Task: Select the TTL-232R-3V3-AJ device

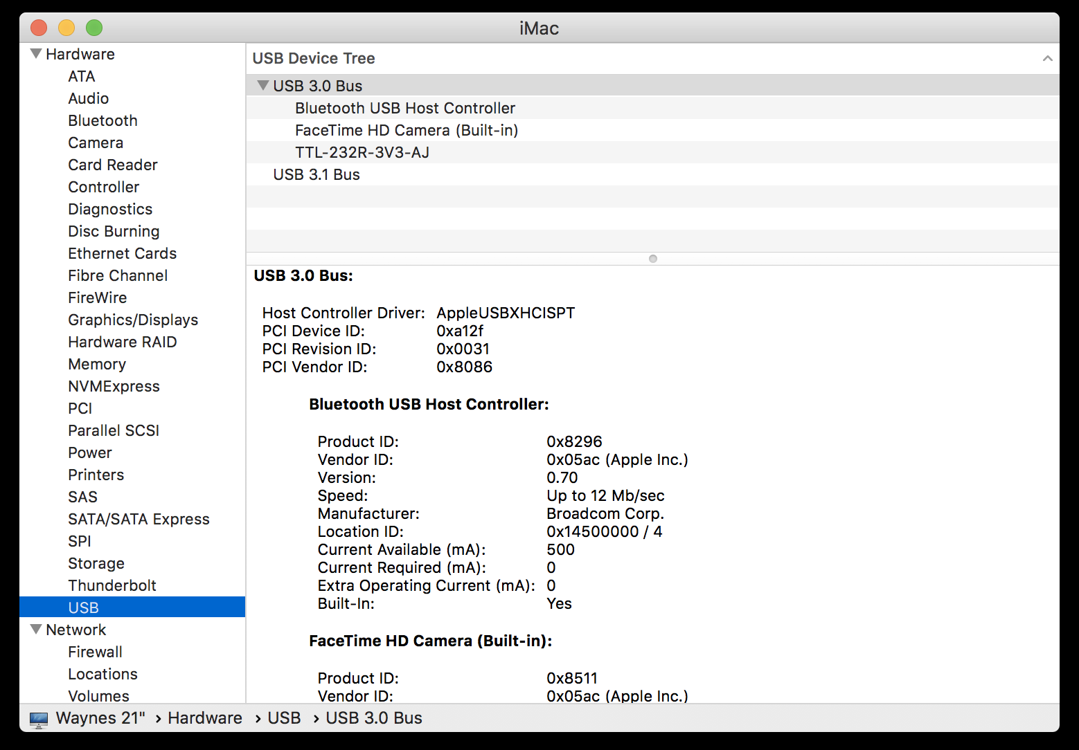Action: tap(652, 152)
